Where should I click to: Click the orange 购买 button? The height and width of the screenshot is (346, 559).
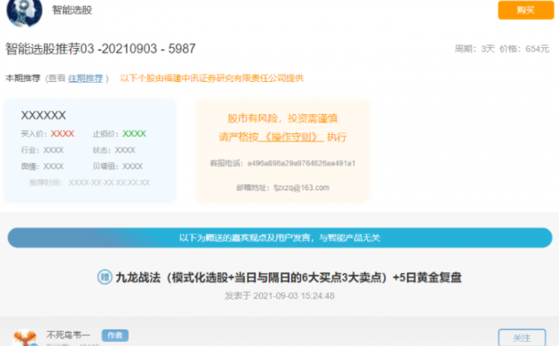526,10
